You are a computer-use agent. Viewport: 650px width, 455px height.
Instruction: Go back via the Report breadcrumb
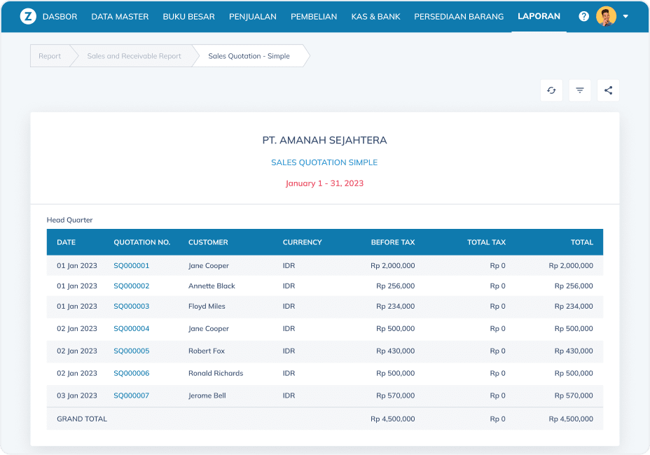point(51,55)
